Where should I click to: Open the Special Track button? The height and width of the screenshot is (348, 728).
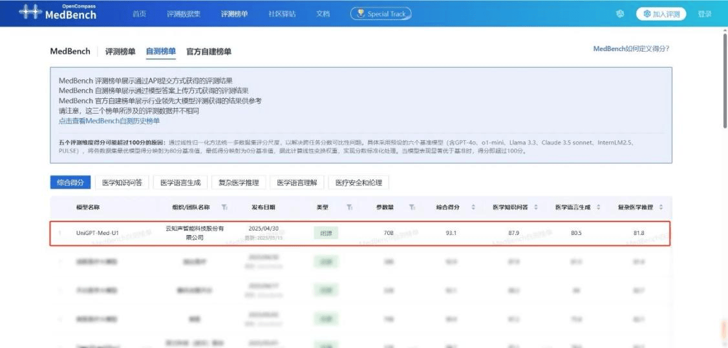pyautogui.click(x=381, y=14)
